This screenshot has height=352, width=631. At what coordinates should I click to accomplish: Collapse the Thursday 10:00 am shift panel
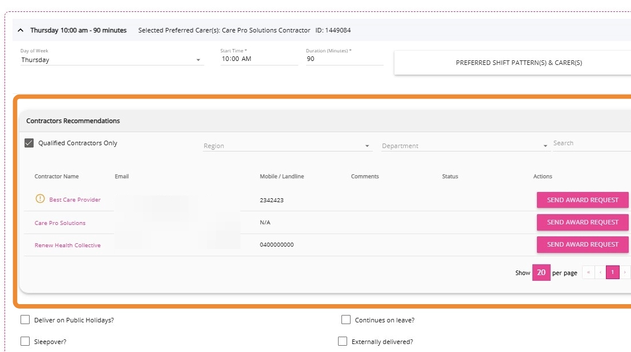[21, 30]
